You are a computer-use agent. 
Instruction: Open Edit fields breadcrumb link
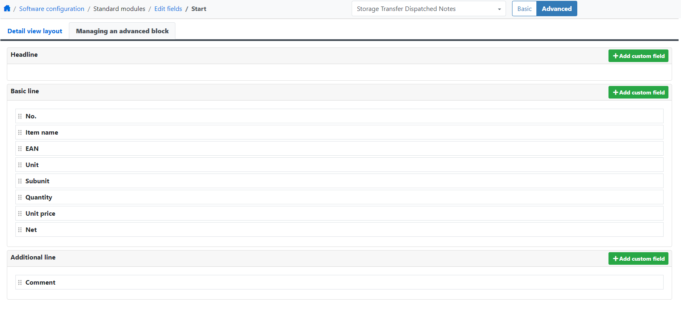(168, 9)
